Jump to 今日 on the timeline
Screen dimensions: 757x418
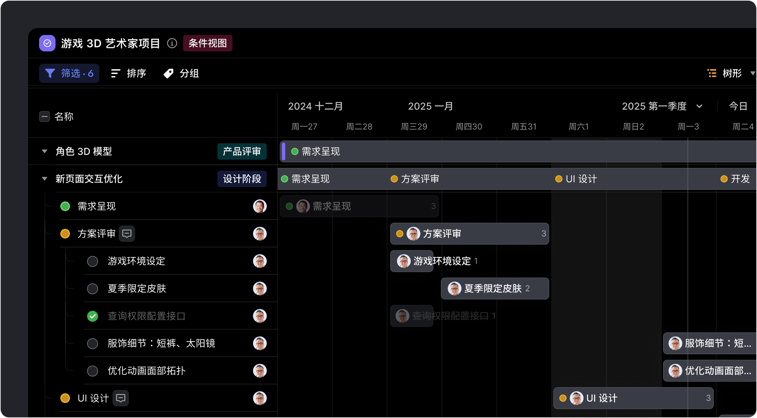[x=738, y=106]
